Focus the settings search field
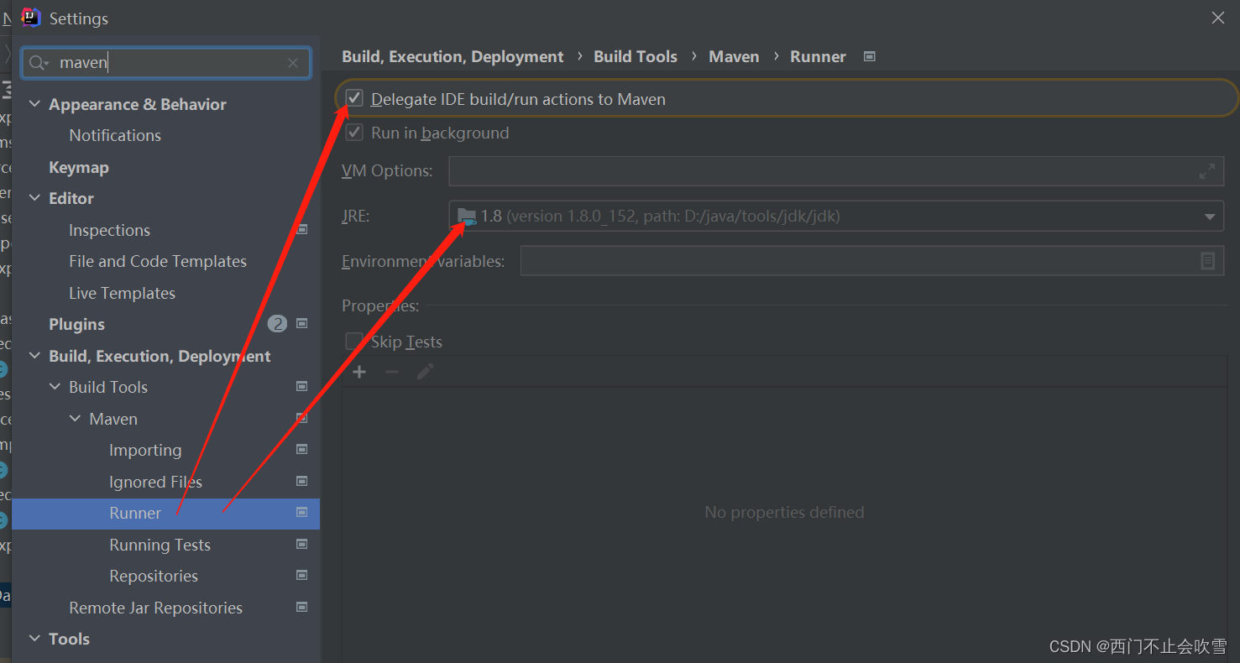Viewport: 1240px width, 663px height. pos(166,63)
